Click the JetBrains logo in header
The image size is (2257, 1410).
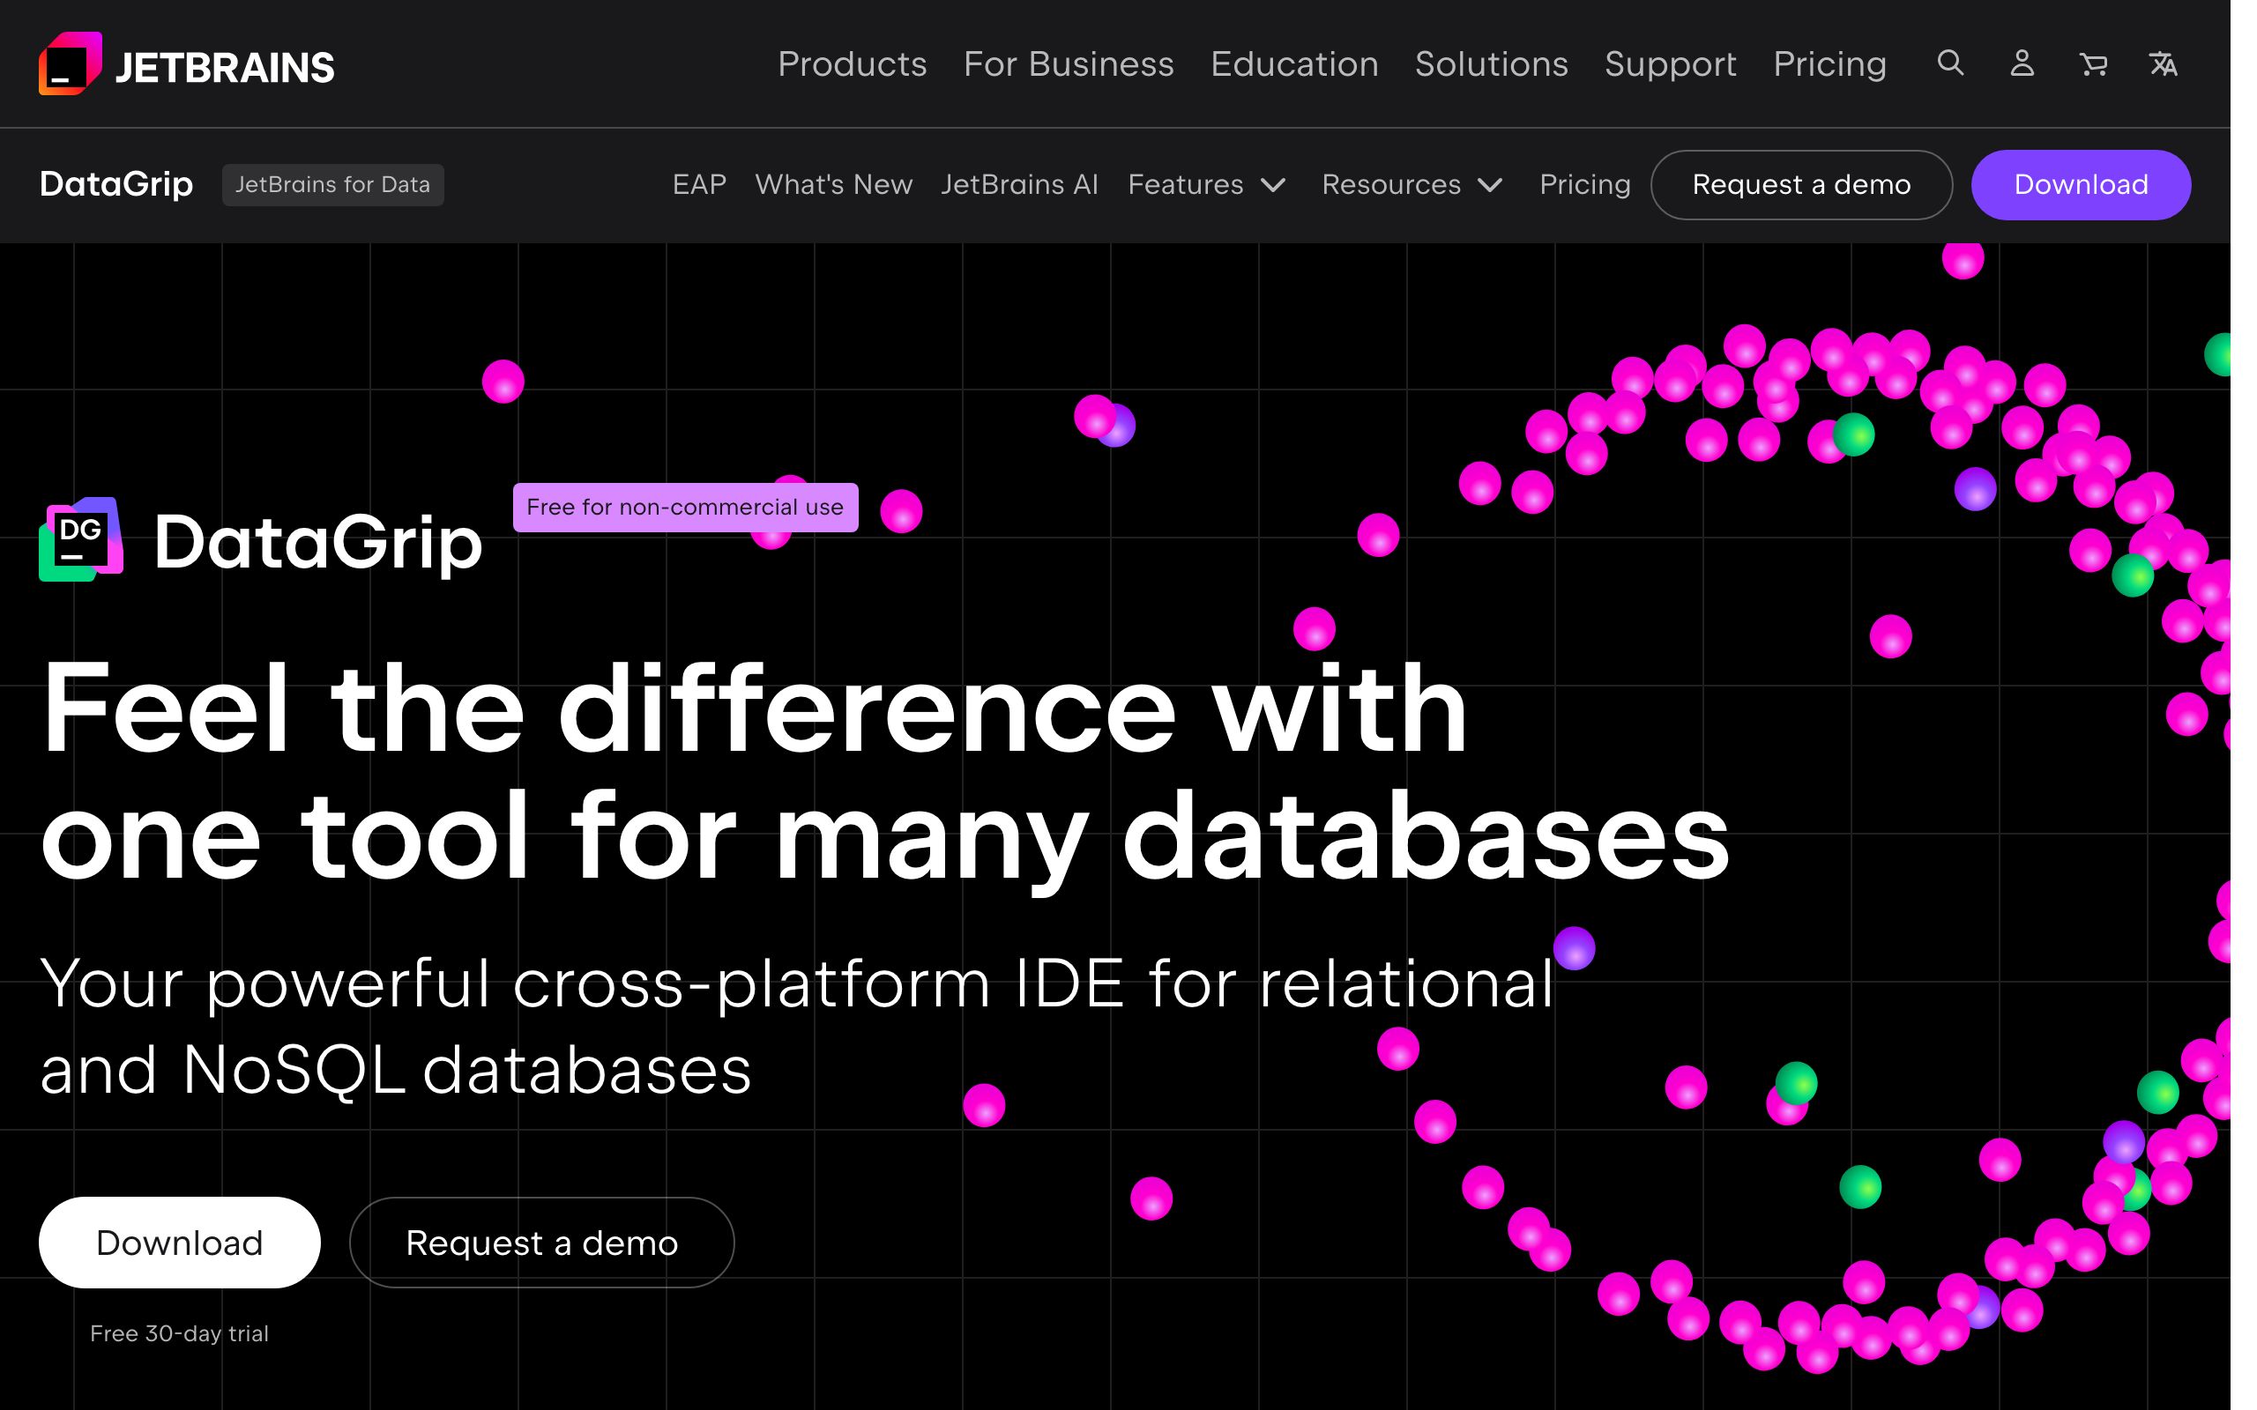(186, 64)
